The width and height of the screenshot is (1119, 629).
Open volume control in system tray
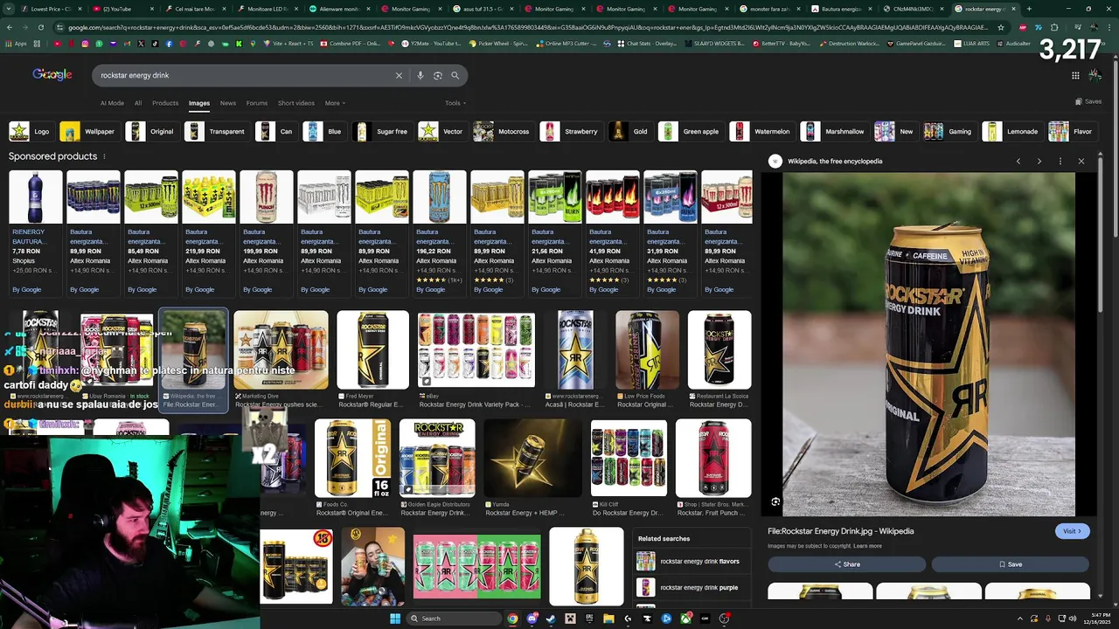[1074, 619]
